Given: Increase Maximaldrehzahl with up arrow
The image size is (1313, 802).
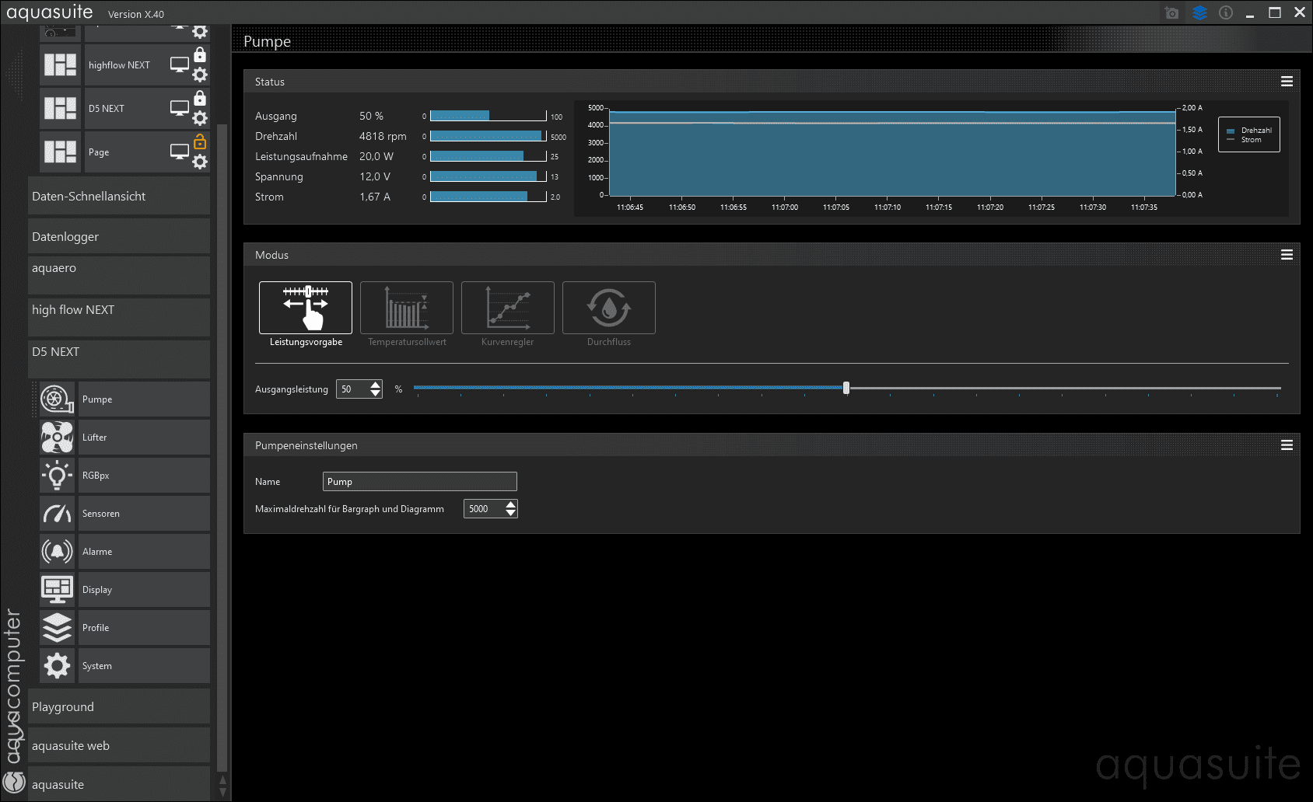Looking at the screenshot, I should (x=510, y=504).
